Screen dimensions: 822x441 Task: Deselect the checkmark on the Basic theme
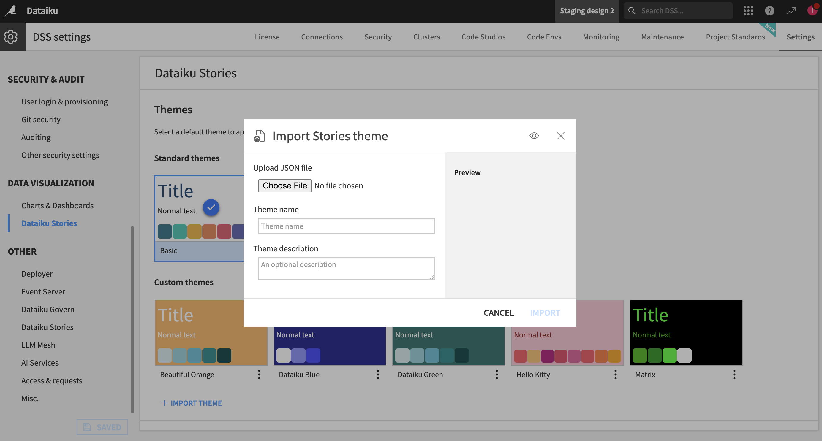click(x=211, y=207)
